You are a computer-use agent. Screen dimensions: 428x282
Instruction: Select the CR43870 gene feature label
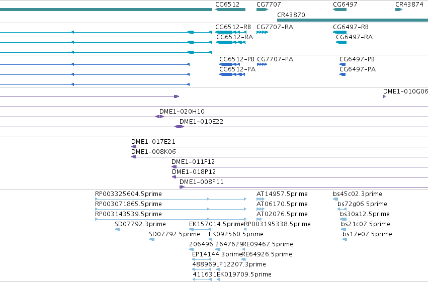tap(291, 15)
